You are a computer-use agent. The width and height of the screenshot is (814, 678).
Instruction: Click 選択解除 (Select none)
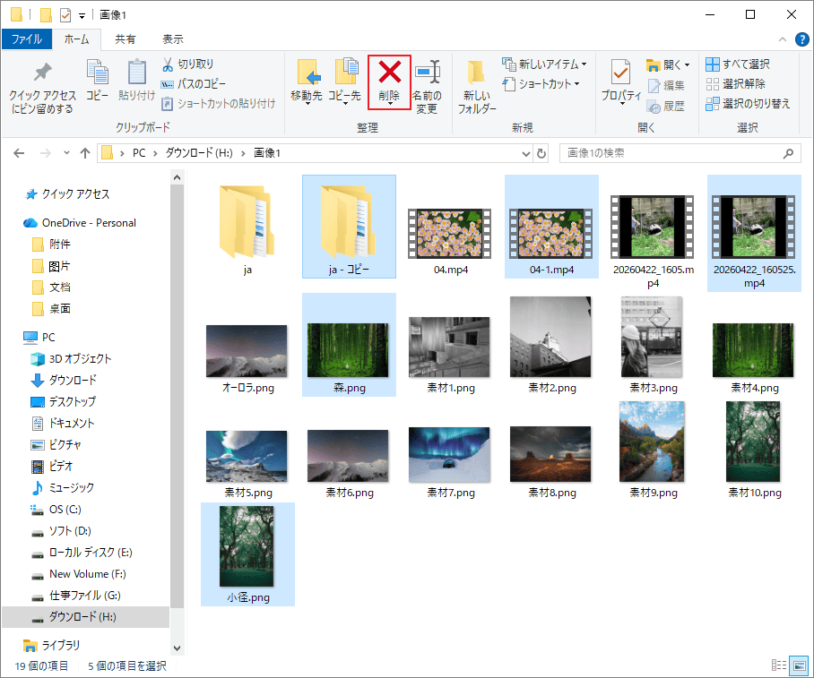[x=736, y=83]
